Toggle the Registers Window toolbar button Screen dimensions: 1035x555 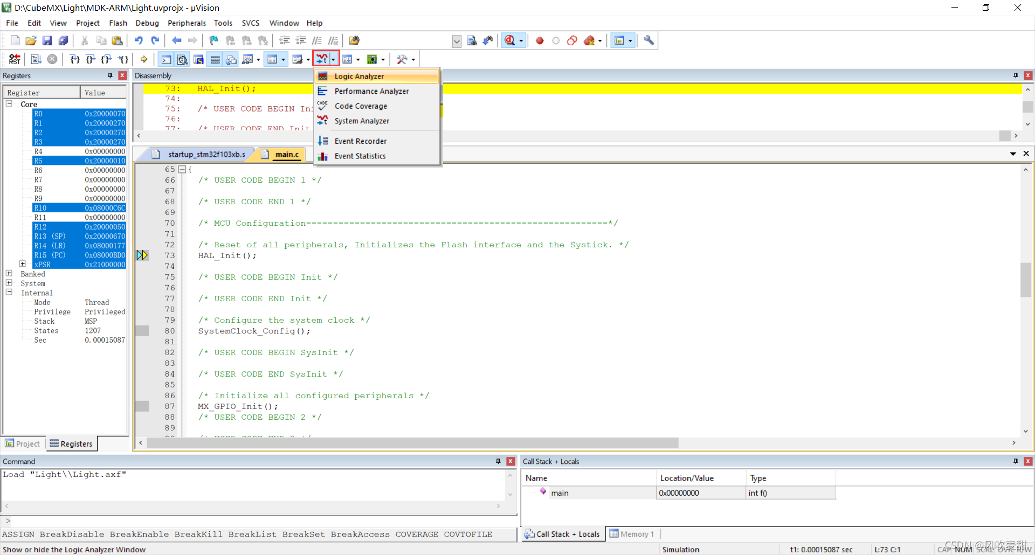(215, 59)
